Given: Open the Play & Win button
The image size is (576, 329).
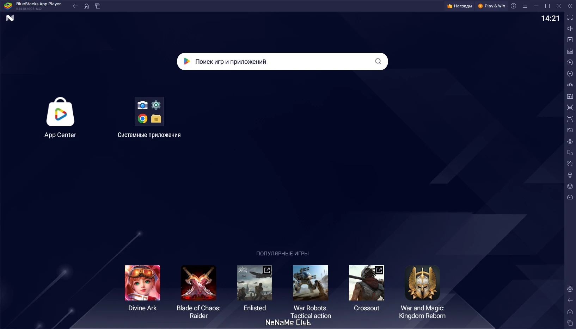Looking at the screenshot, I should click(x=491, y=6).
